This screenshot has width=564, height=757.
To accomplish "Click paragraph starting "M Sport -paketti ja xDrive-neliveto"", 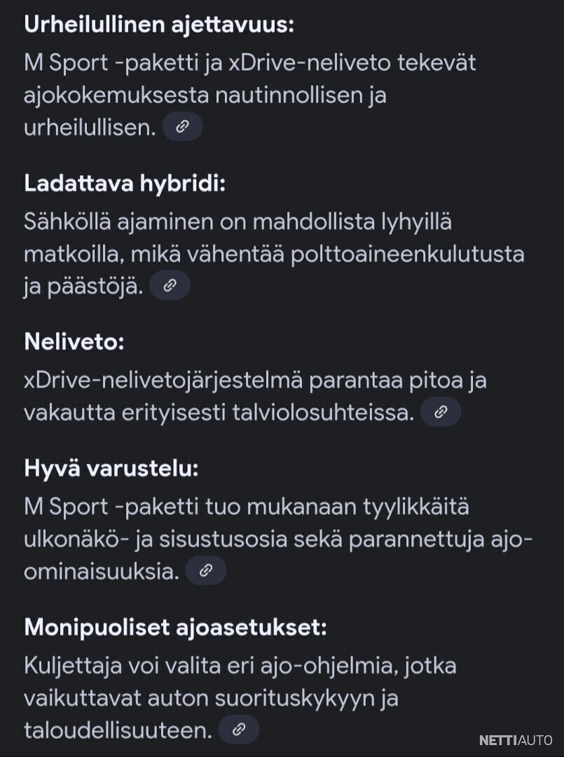I will [x=250, y=95].
